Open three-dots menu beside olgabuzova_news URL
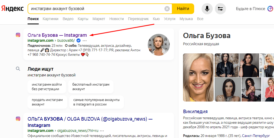The image size is (274, 138). click(102, 131)
